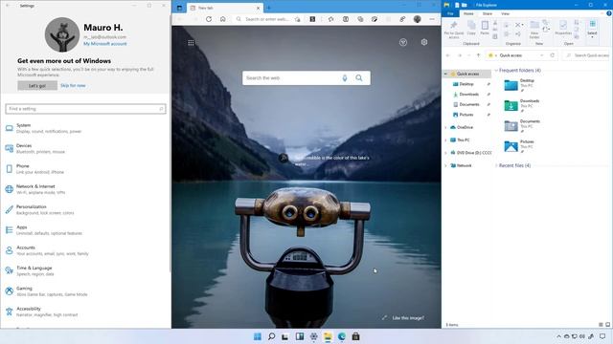Viewport: 613px width, 344px height.
Task: Expand OneDrive in navigation pane
Action: [x=445, y=127]
